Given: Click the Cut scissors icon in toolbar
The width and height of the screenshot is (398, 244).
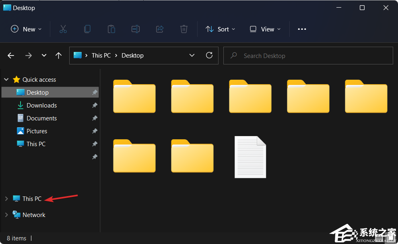Looking at the screenshot, I should click(x=63, y=29).
